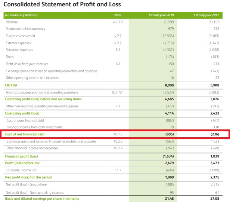Select the value (236) in highlighted row
This screenshot has height=202, width=230.
pyautogui.click(x=222, y=134)
